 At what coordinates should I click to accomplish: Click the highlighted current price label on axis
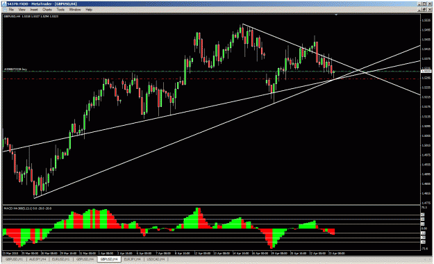click(x=426, y=72)
